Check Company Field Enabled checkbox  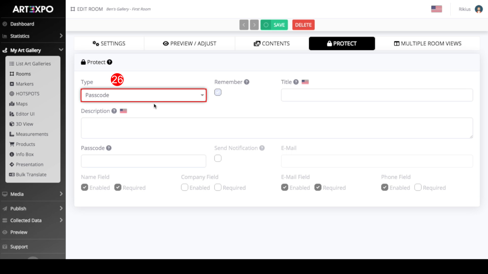point(185,187)
